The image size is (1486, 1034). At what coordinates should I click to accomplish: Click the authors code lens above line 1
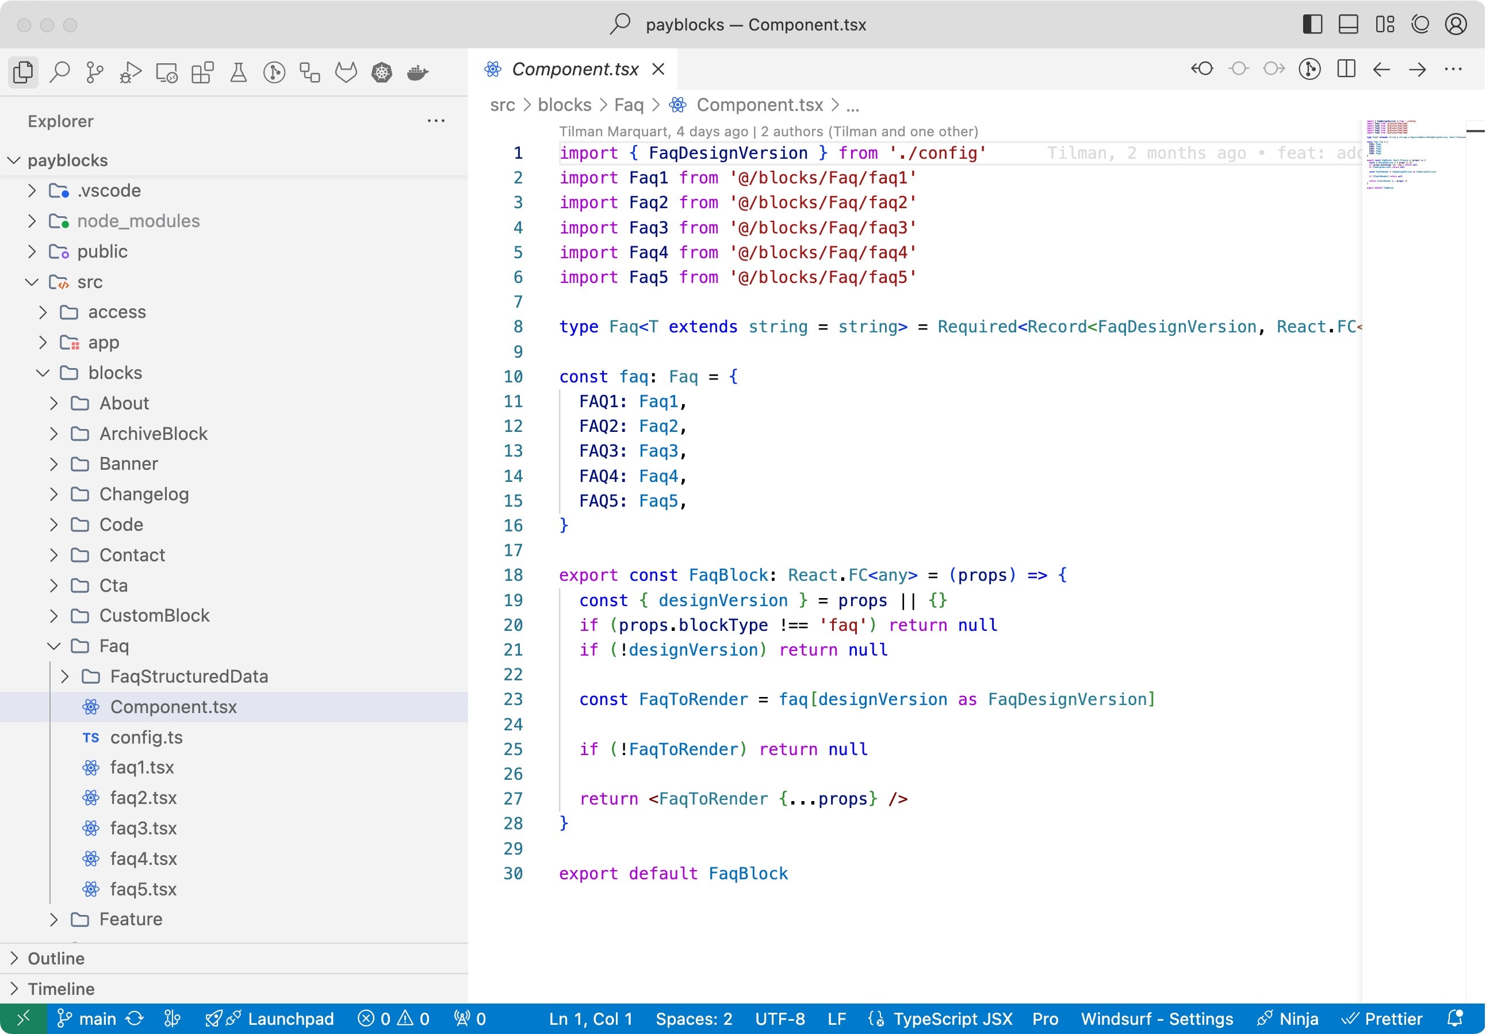pos(768,131)
